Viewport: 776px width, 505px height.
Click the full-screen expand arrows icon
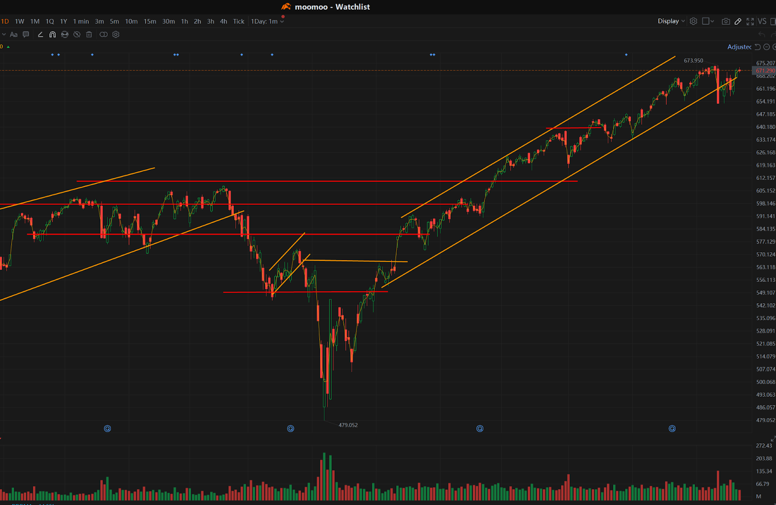pyautogui.click(x=750, y=21)
